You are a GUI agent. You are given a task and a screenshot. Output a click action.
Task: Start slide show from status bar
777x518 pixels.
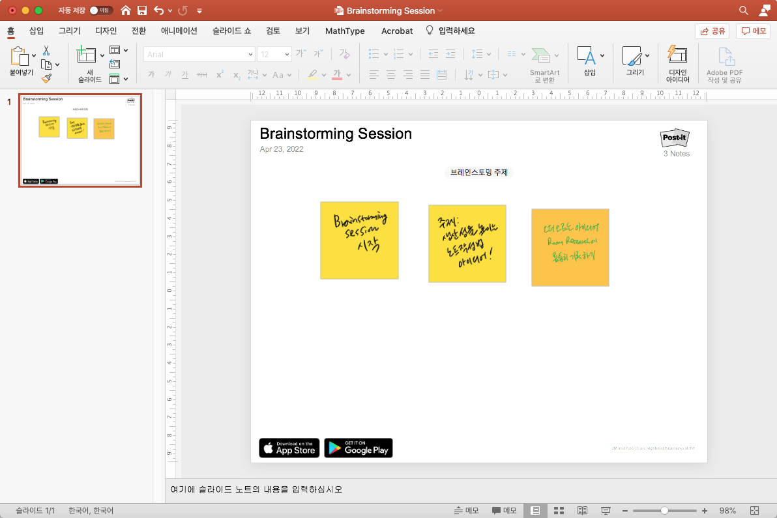[x=606, y=511]
